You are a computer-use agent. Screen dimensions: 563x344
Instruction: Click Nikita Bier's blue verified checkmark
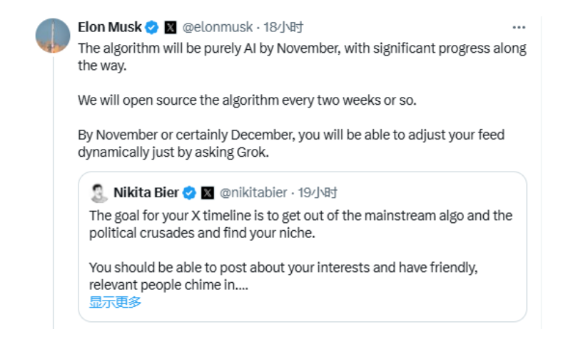[x=189, y=193]
